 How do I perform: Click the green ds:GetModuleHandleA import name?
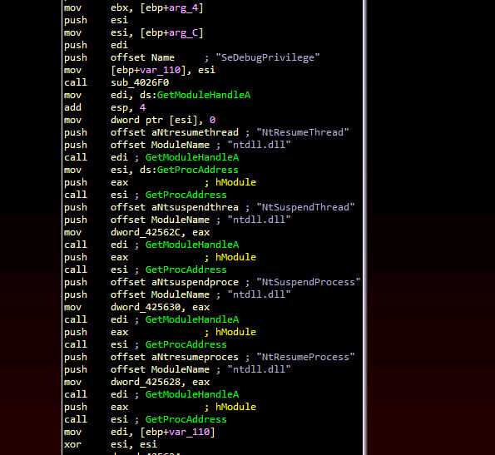click(x=204, y=95)
